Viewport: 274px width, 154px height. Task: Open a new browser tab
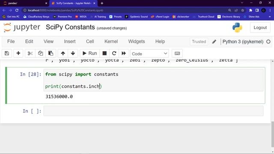[102, 3]
